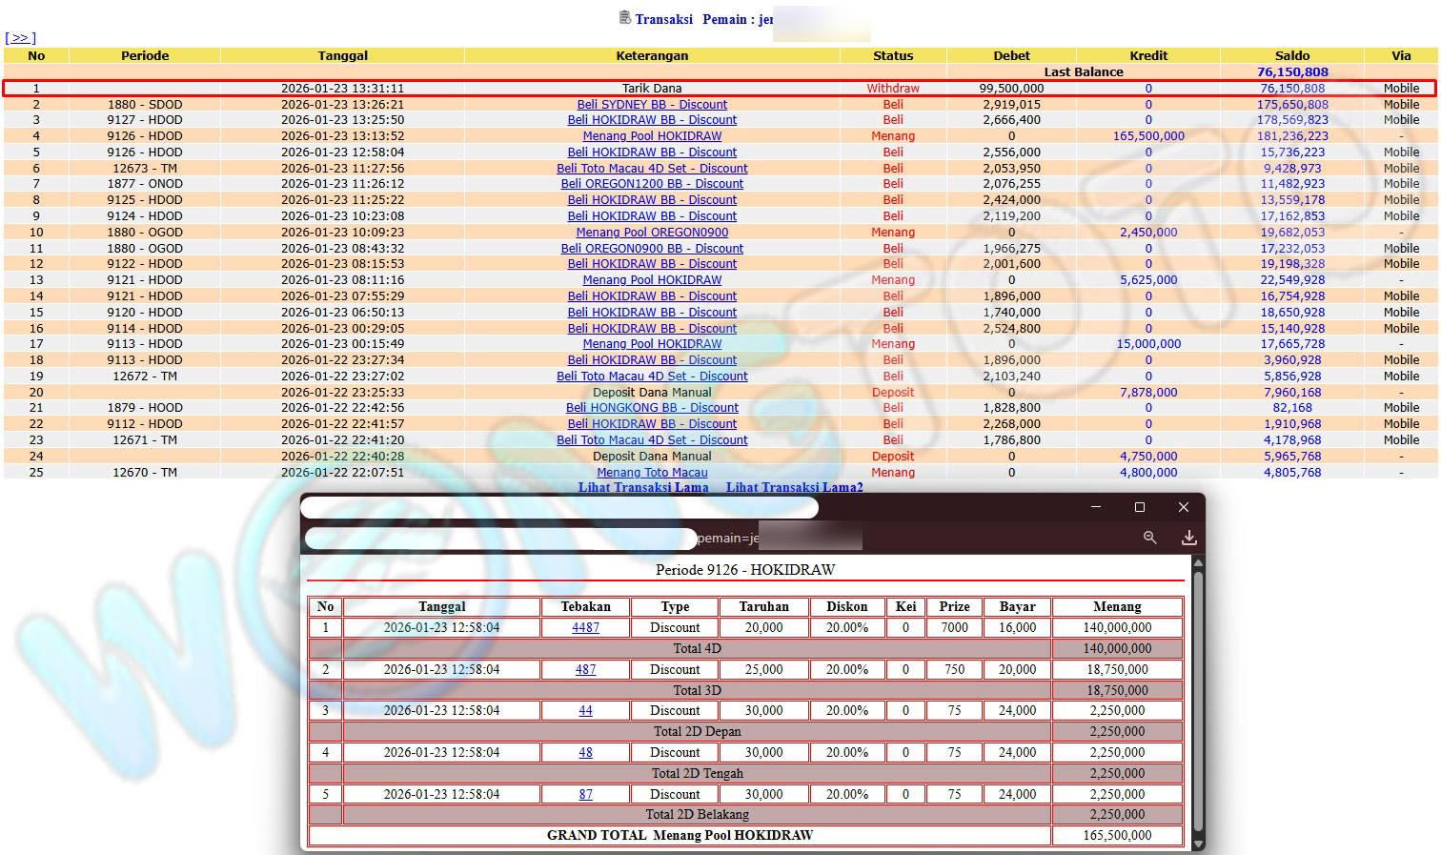Maximize the popup window

click(x=1139, y=507)
